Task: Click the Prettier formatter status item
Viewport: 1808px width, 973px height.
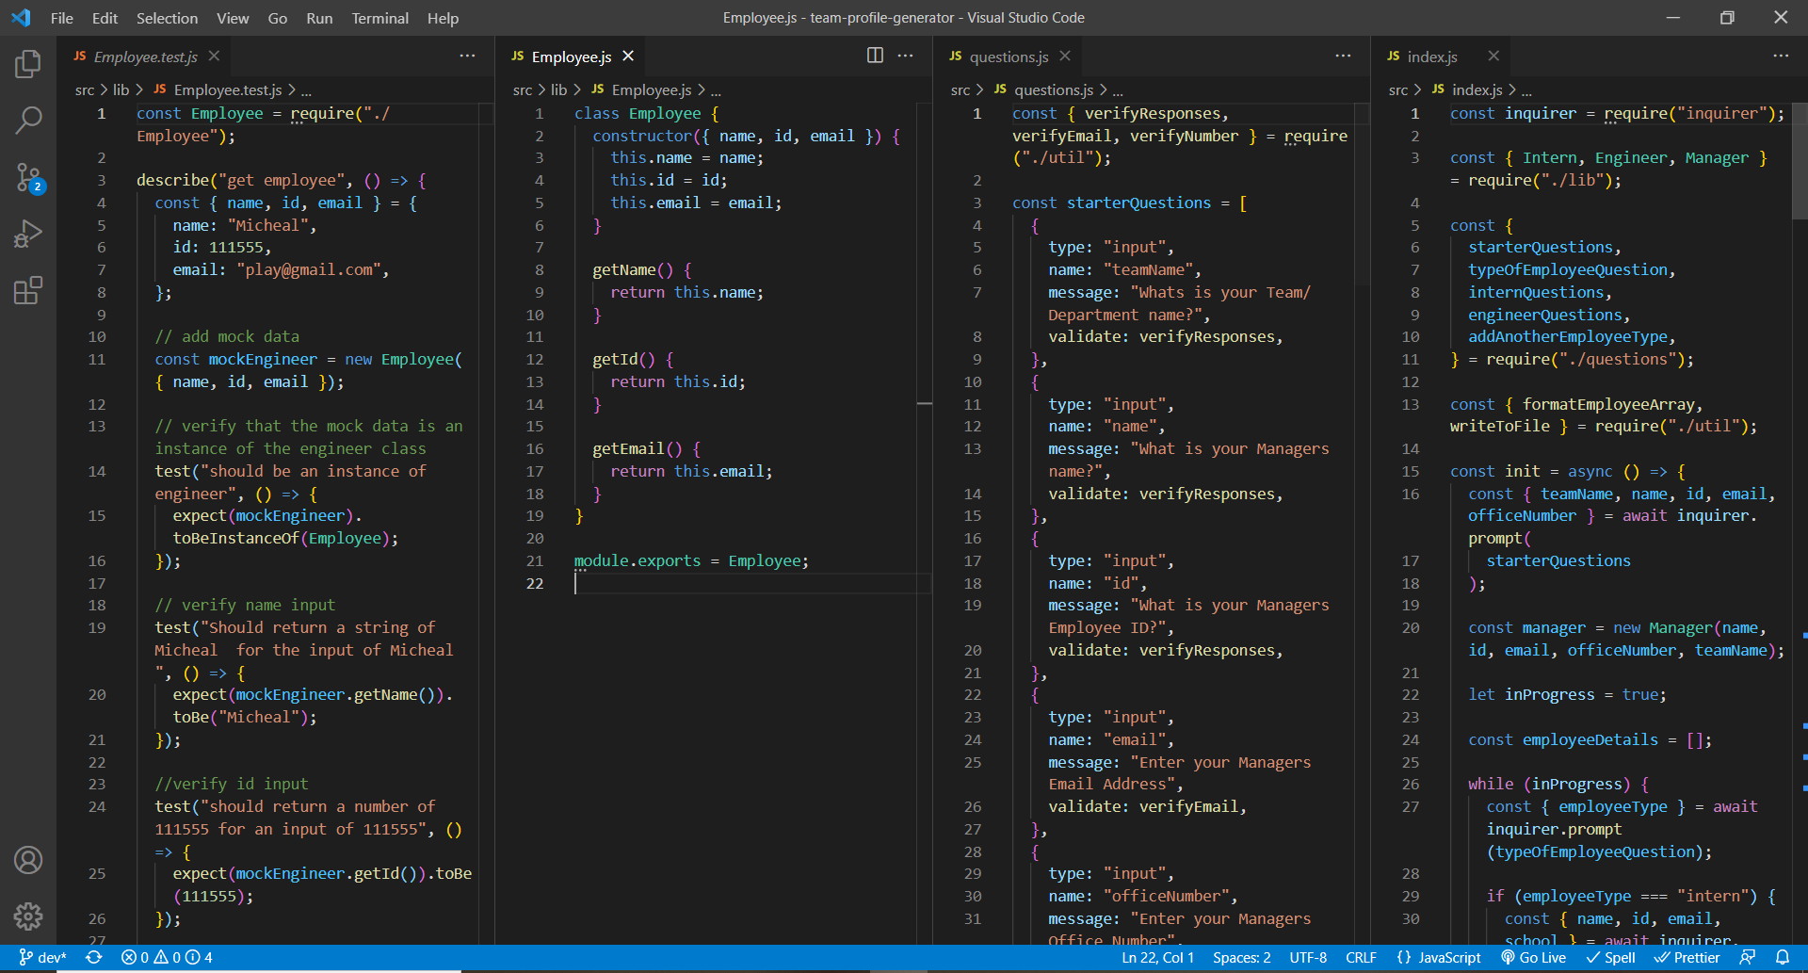Action: click(1687, 957)
